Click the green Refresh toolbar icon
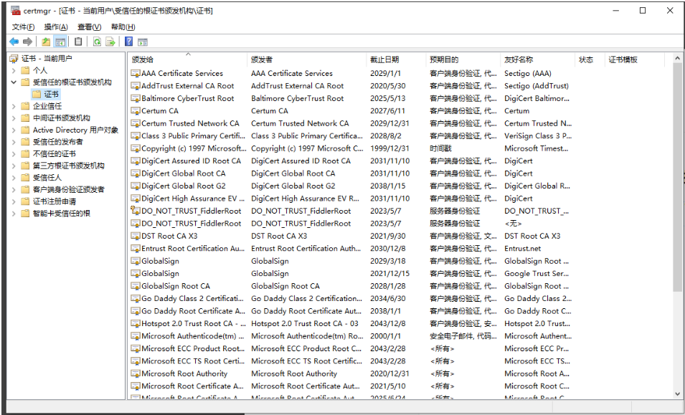685x415 pixels. (x=97, y=42)
